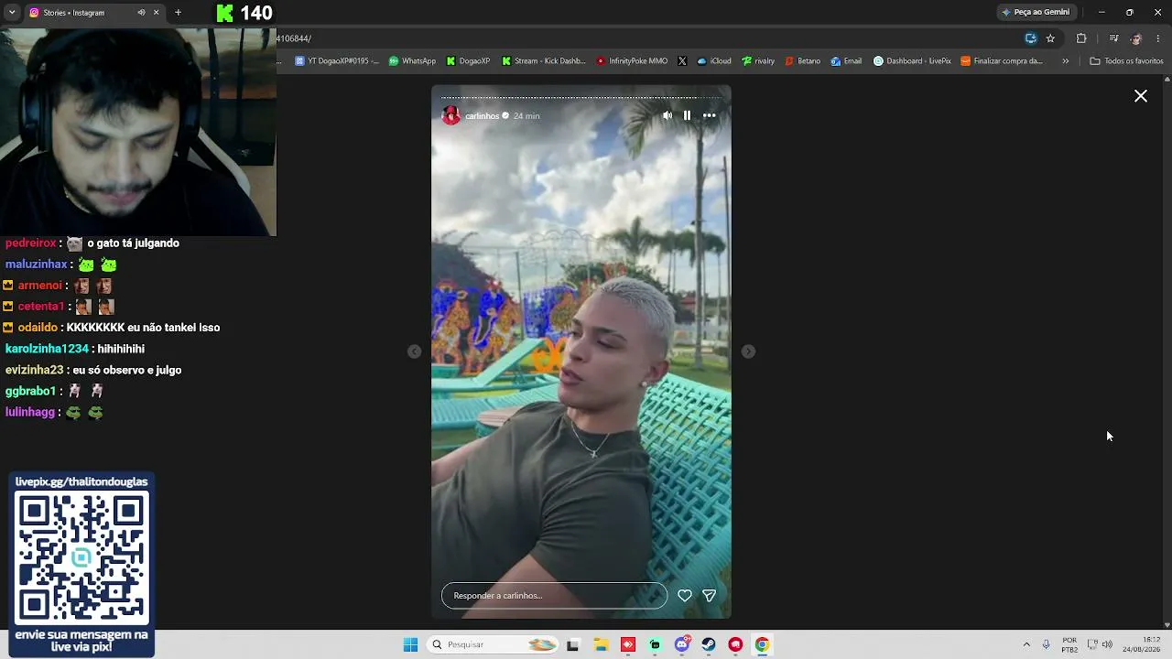Open Task View on the taskbar
Screen dimensions: 1172x659
pyautogui.click(x=573, y=644)
